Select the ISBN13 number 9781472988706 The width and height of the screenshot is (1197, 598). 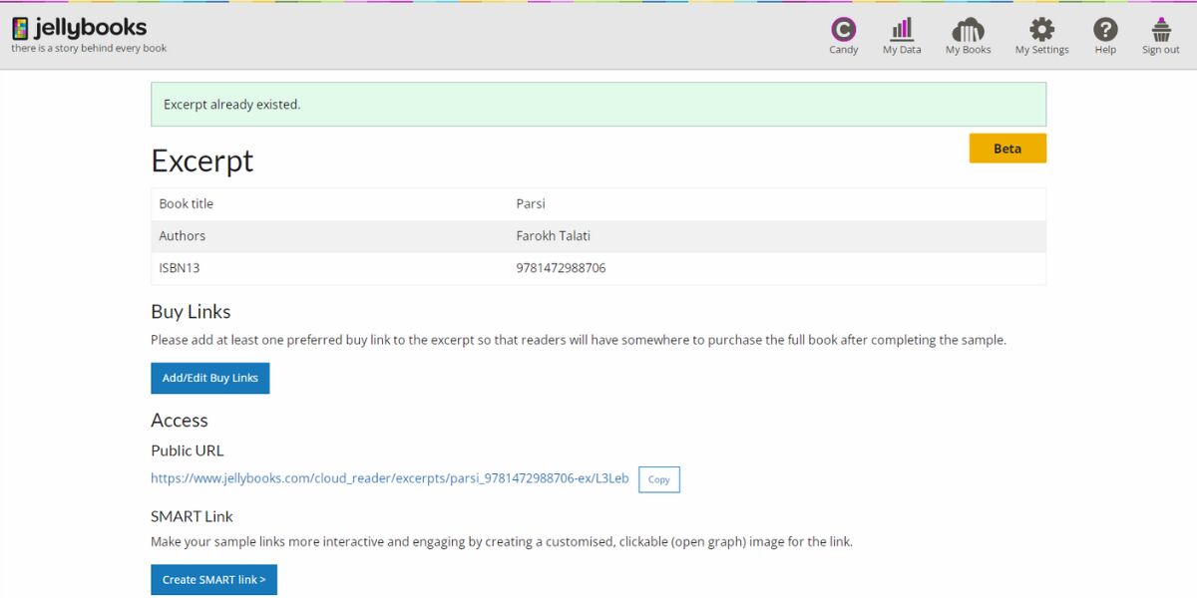tap(561, 268)
